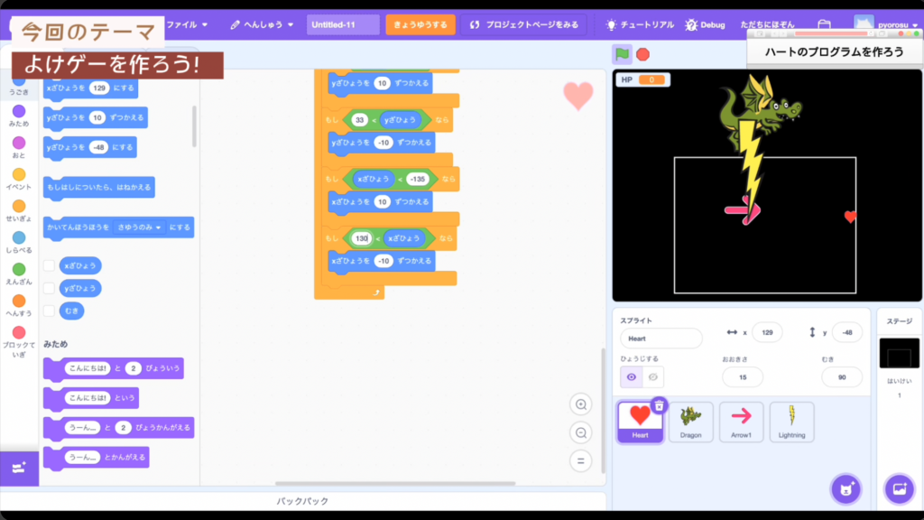Open the choose a backdrop button
Image resolution: width=924 pixels, height=520 pixels.
tap(899, 488)
